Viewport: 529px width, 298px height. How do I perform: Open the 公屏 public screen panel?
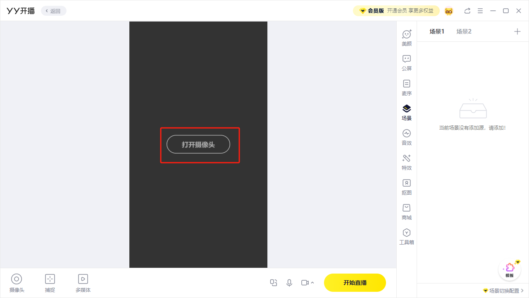tap(407, 62)
